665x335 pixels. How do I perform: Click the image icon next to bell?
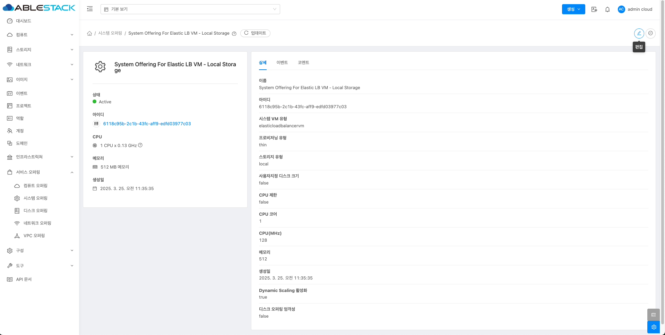(594, 9)
